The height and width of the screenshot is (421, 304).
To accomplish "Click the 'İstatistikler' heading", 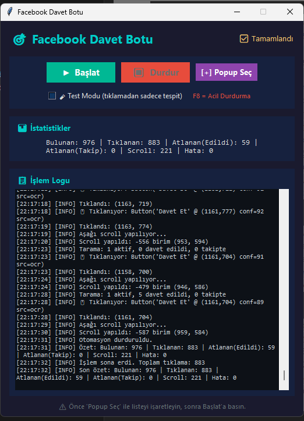I will (50, 128).
